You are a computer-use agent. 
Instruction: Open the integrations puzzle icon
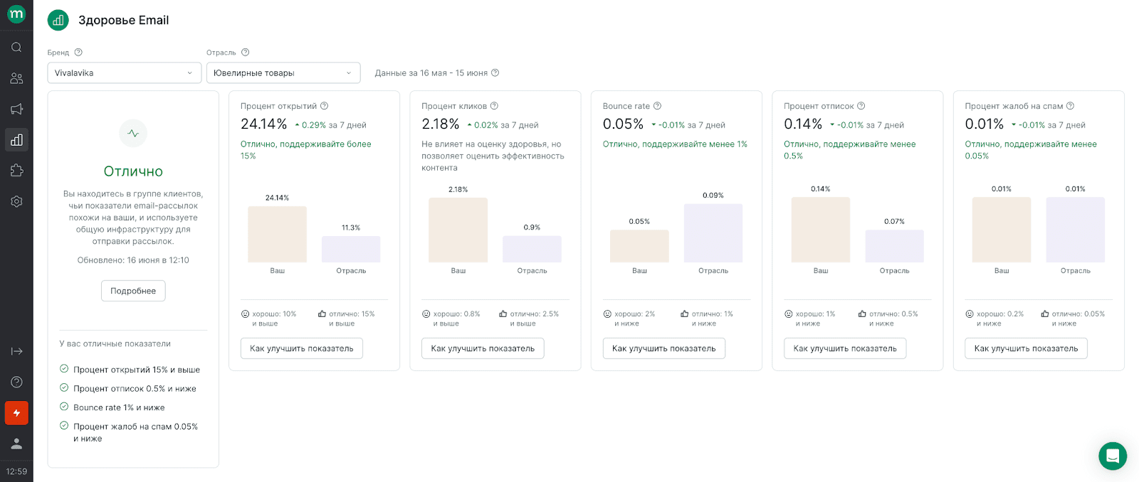click(16, 171)
